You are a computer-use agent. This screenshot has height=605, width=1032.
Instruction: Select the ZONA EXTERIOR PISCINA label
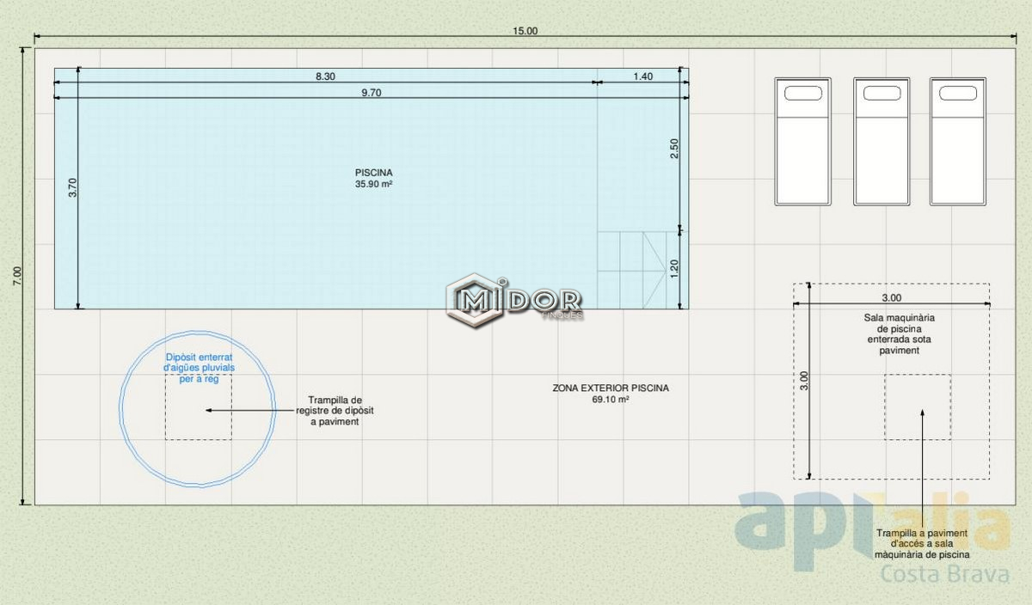pyautogui.click(x=611, y=388)
